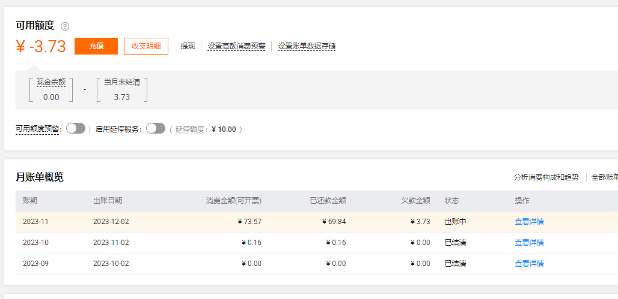Click the 状态 column header

[x=451, y=201]
